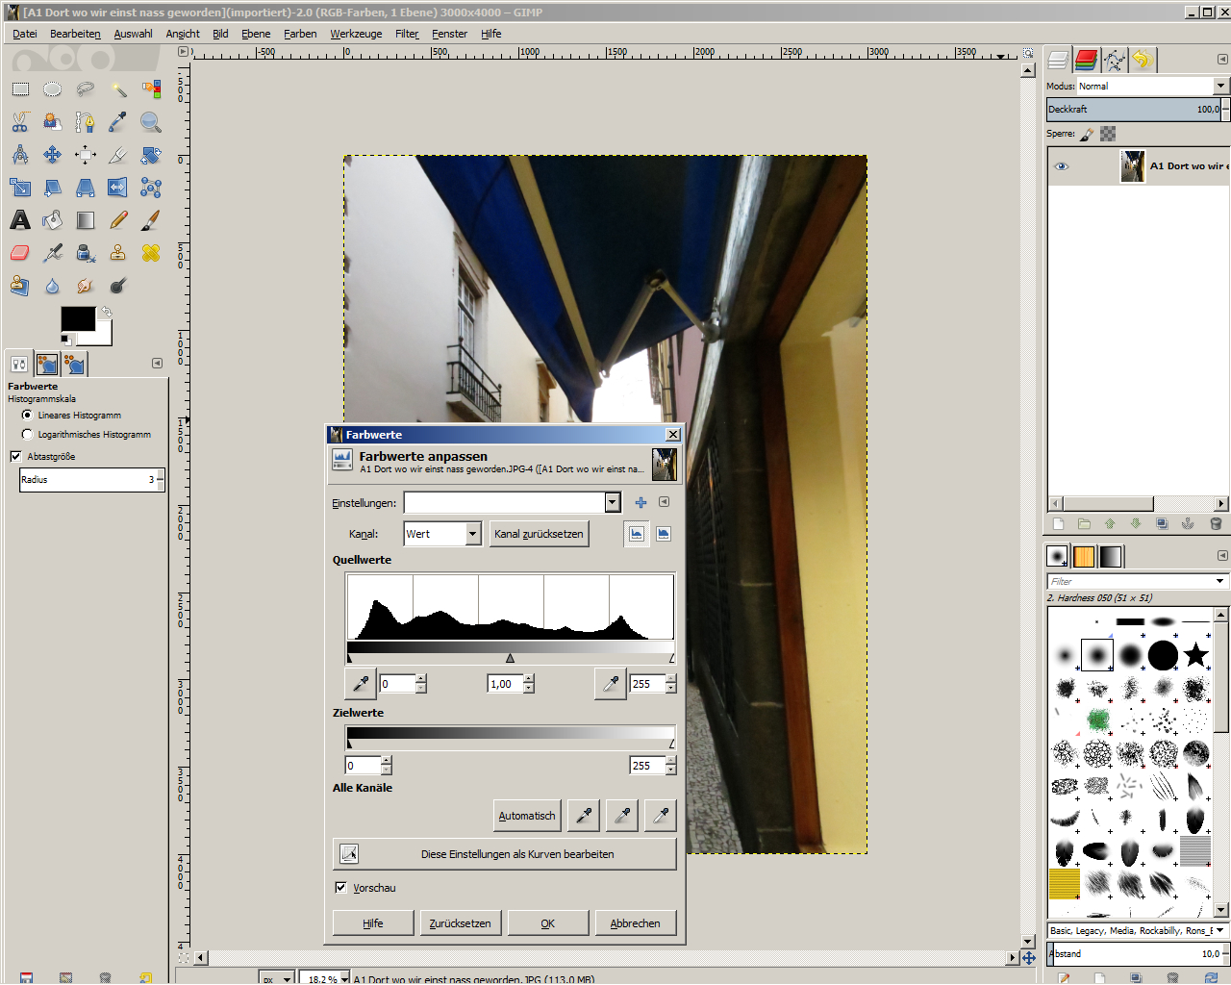Screen dimensions: 1231x985
Task: Open the zoom percentage dropdown in status bar
Action: click(344, 978)
